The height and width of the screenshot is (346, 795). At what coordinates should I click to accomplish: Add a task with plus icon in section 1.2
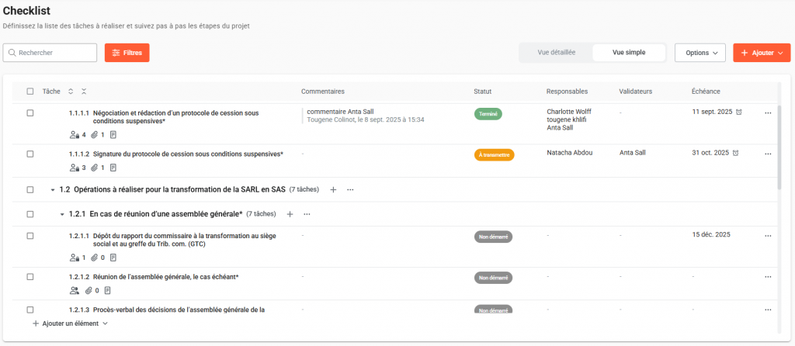[x=333, y=189]
